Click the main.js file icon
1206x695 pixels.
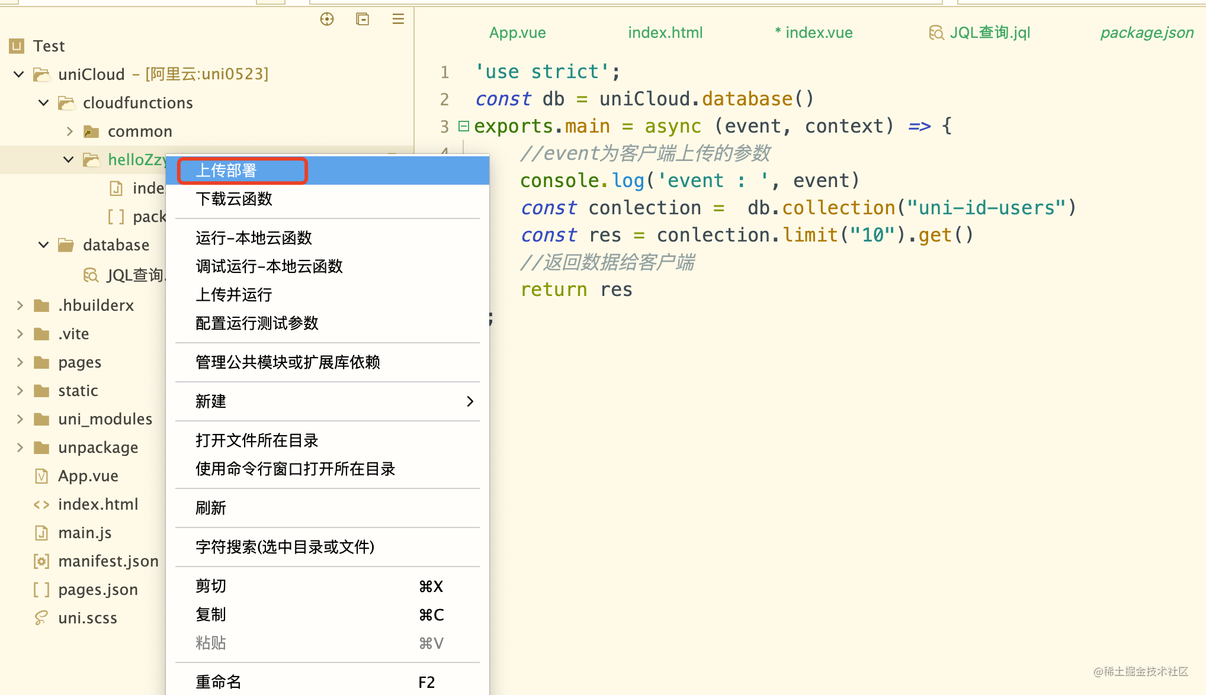tap(41, 533)
